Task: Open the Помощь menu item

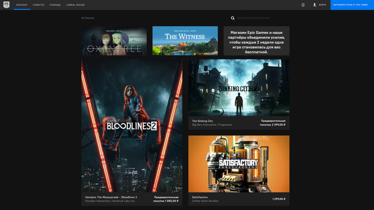Action: (x=55, y=5)
